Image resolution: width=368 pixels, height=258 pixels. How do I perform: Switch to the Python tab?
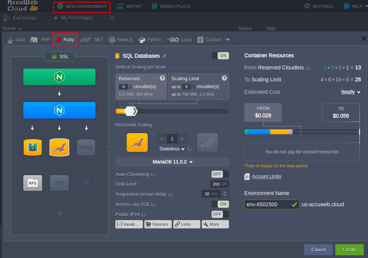click(x=150, y=40)
